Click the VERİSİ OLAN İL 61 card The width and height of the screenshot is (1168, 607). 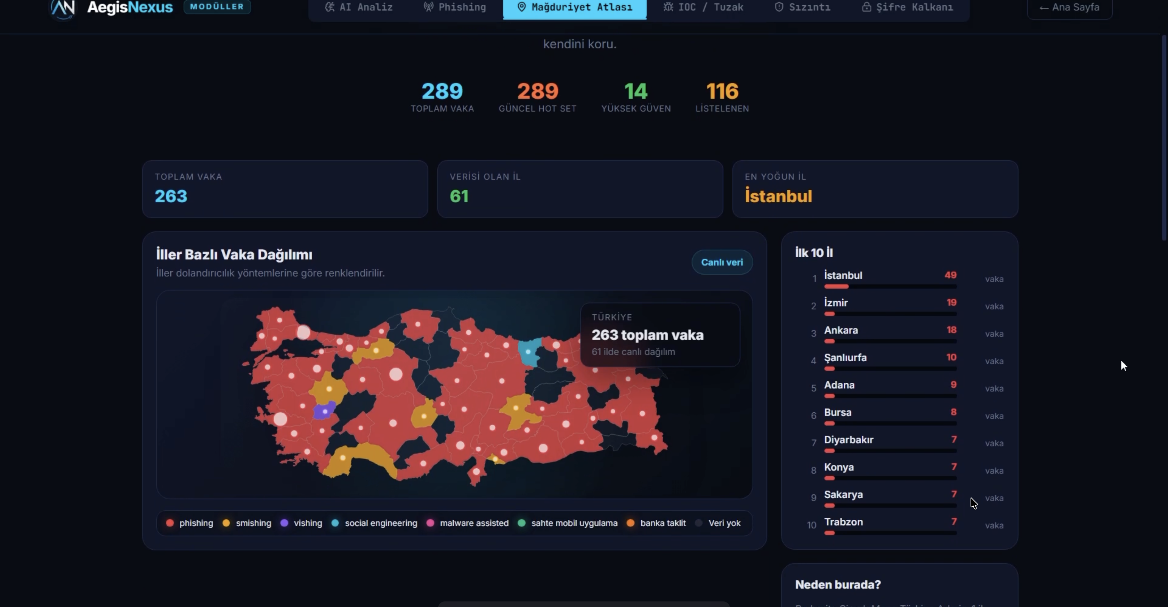point(580,189)
